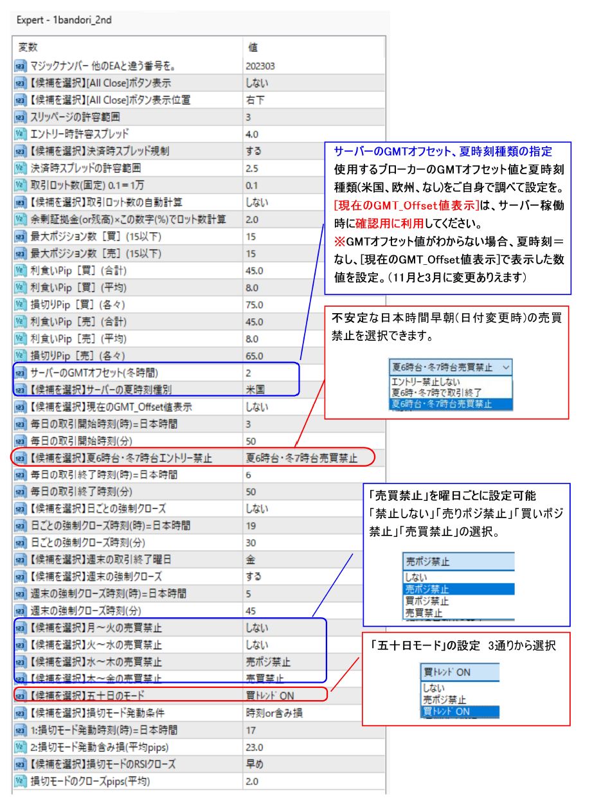Select the 週末の強制クローズ時刻(時)=日本時間 row label

click(x=109, y=594)
